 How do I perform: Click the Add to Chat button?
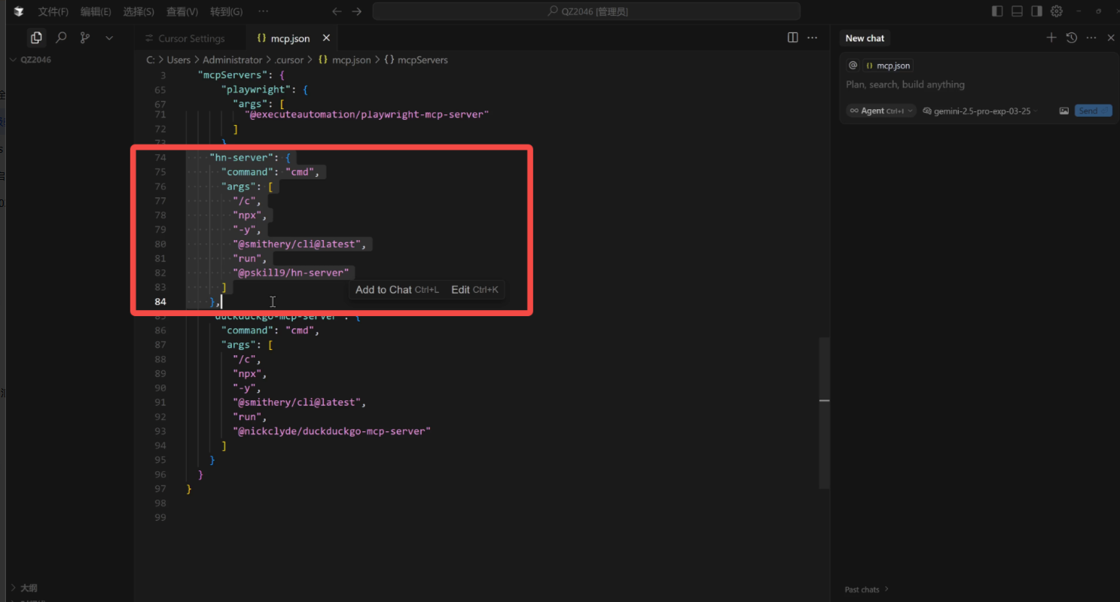tap(384, 289)
